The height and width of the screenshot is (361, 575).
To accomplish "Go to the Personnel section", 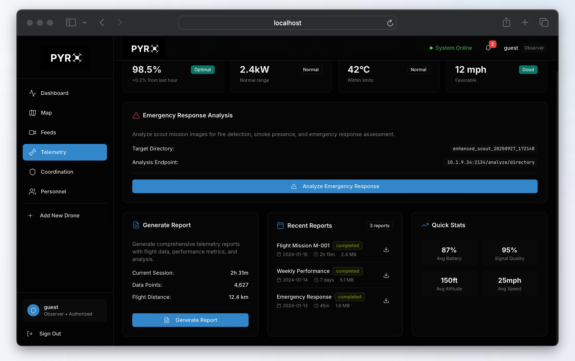I will pyautogui.click(x=54, y=192).
